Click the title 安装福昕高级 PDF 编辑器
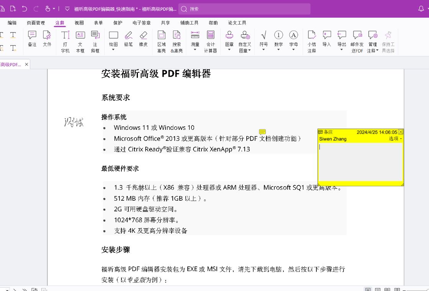The image size is (429, 291). coord(156,74)
